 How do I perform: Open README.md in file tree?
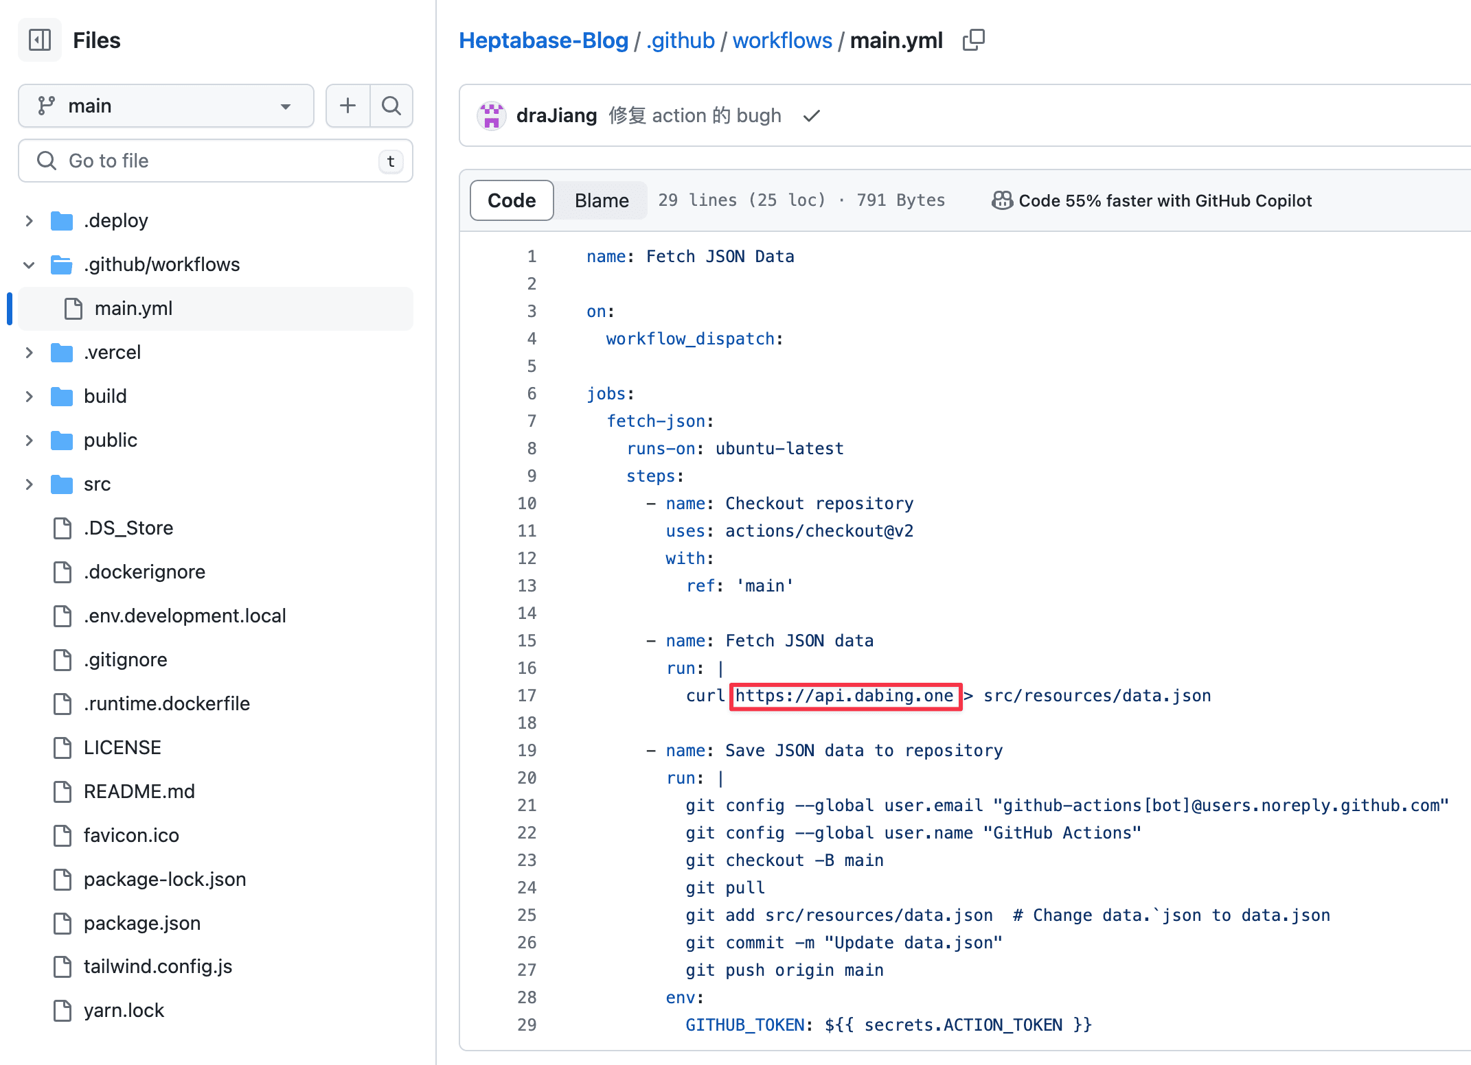point(139,791)
